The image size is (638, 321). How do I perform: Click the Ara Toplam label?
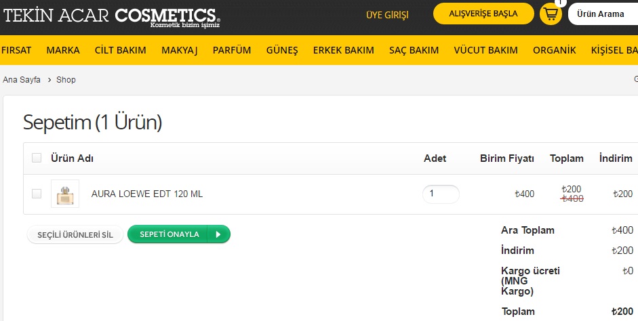tap(527, 230)
